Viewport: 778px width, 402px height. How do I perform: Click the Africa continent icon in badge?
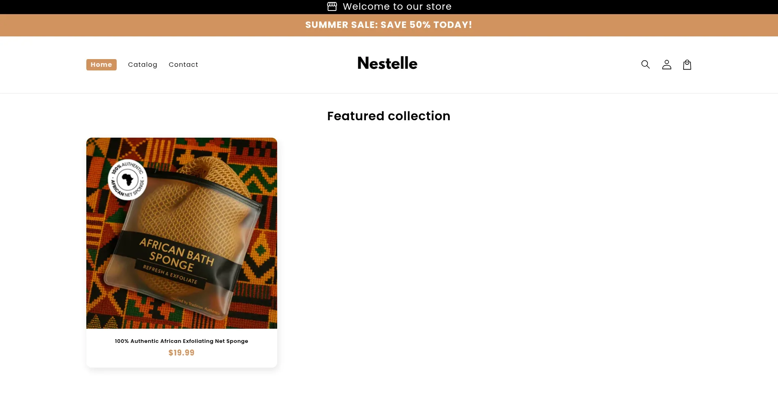tap(128, 179)
